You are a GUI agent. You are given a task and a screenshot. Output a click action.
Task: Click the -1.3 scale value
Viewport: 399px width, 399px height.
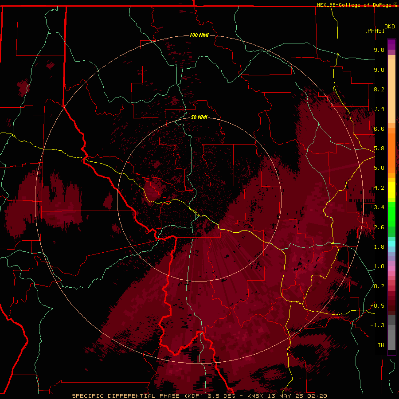pos(377,325)
